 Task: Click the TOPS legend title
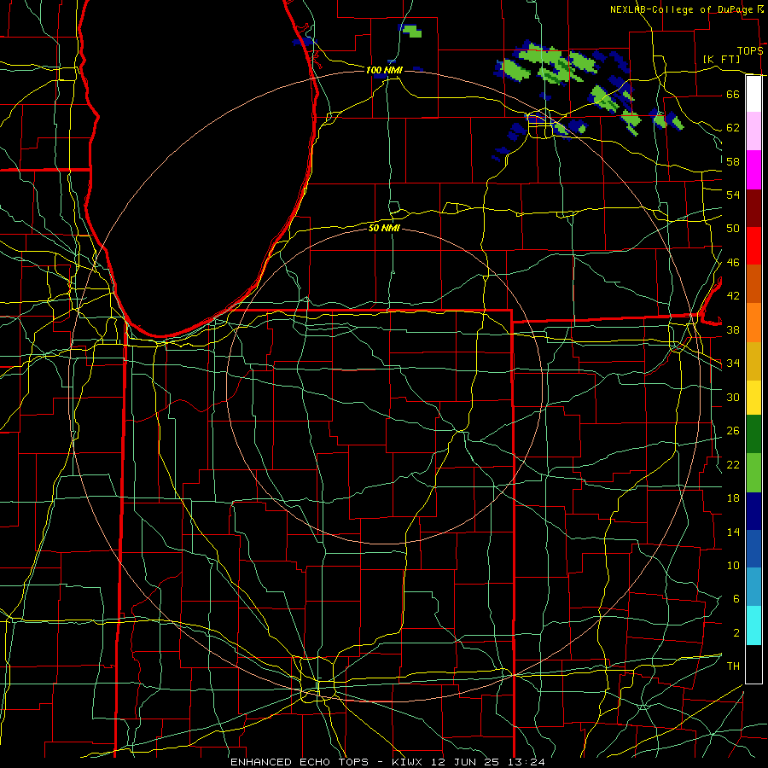coord(750,50)
